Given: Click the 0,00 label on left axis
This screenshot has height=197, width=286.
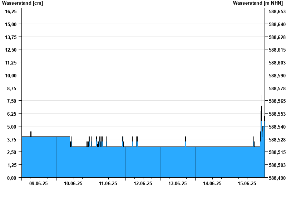Looking at the screenshot, I should pos(12,178).
